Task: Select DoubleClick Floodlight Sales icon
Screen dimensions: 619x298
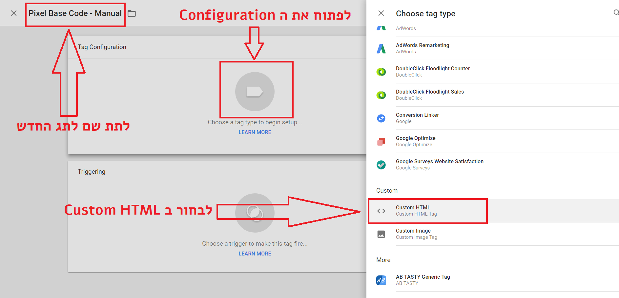Action: pyautogui.click(x=381, y=95)
